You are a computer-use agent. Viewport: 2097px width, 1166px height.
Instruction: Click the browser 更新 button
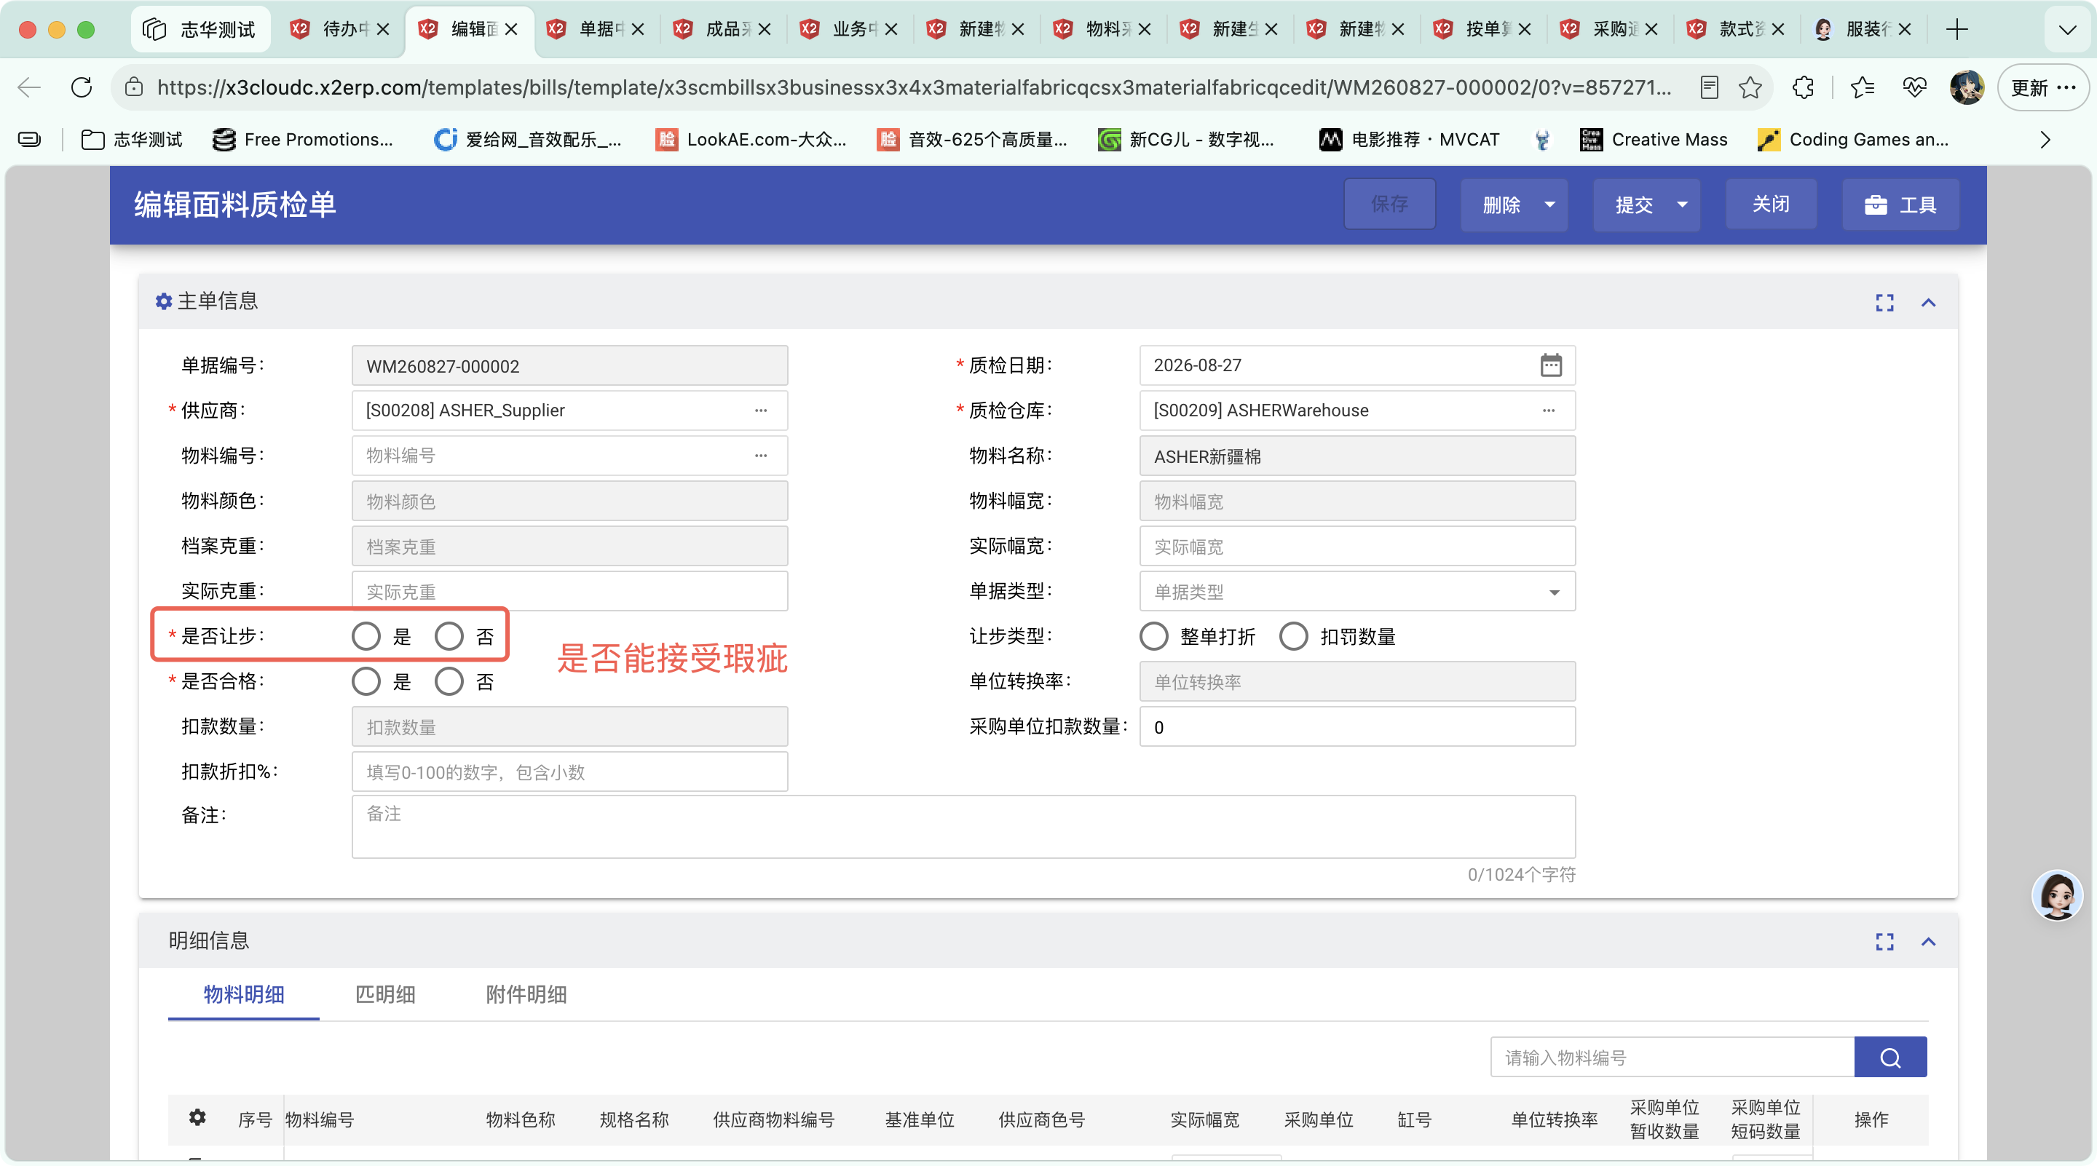tap(2043, 87)
